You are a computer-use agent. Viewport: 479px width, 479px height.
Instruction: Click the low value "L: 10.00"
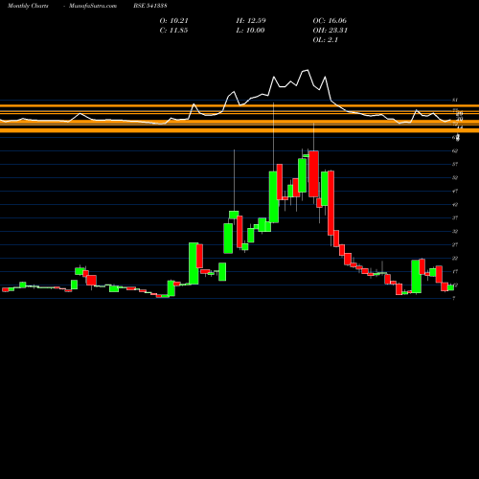click(250, 31)
